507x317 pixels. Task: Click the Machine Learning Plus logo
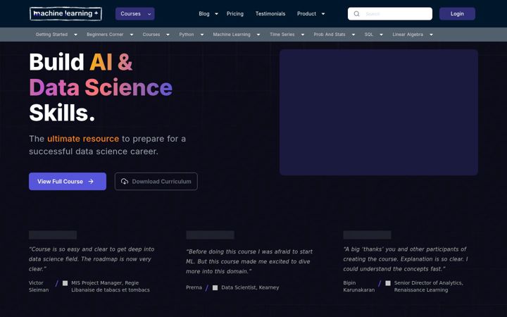pyautogui.click(x=65, y=14)
